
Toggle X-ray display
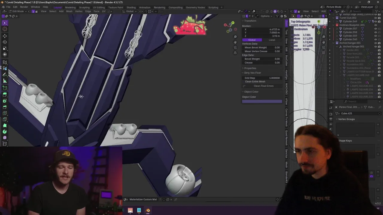click(x=267, y=11)
